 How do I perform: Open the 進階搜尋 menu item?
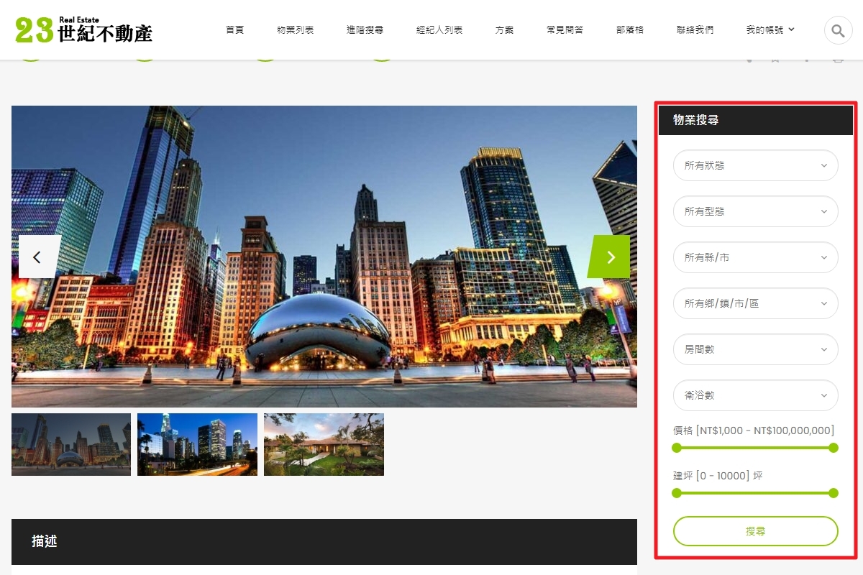365,30
